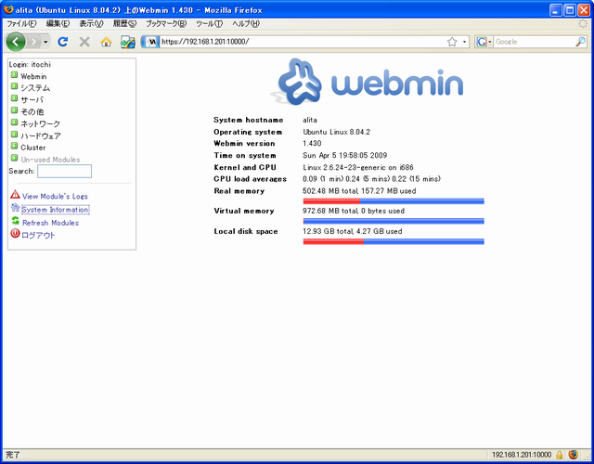This screenshot has width=594, height=464.
Task: Click the green Refresh Modules icon
Action: pos(15,221)
